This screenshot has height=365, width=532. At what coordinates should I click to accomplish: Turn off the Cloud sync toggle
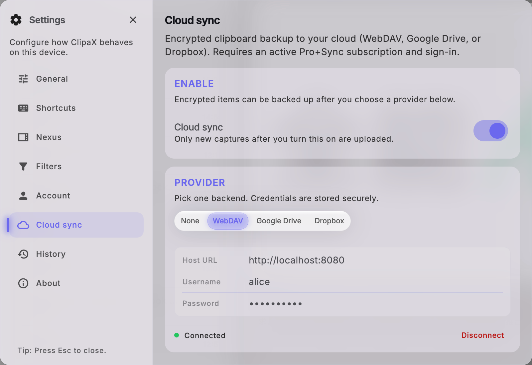tap(491, 131)
